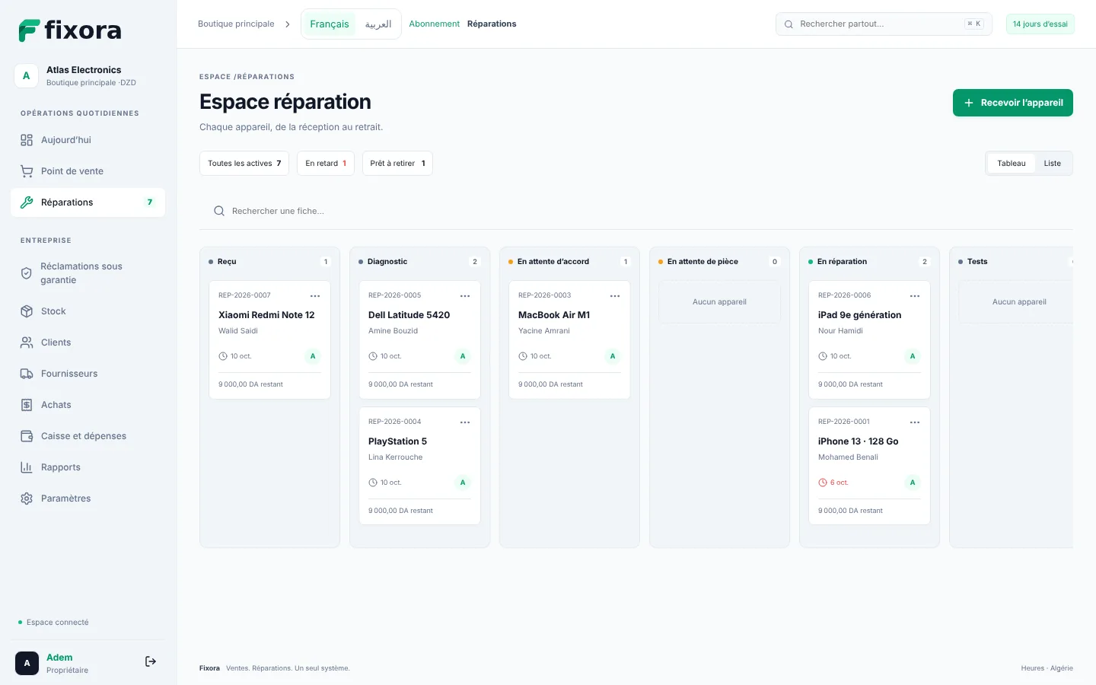Open Paramètres gear icon
This screenshot has height=685, width=1096.
pos(27,499)
